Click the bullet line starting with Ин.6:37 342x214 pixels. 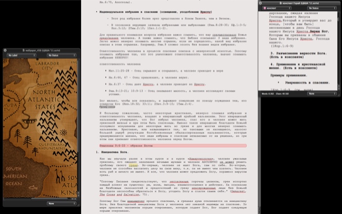point(157,84)
